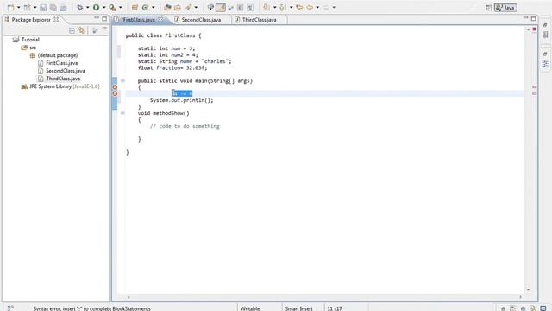552x311 pixels.
Task: Minimize the editor area
Action: tap(525, 17)
